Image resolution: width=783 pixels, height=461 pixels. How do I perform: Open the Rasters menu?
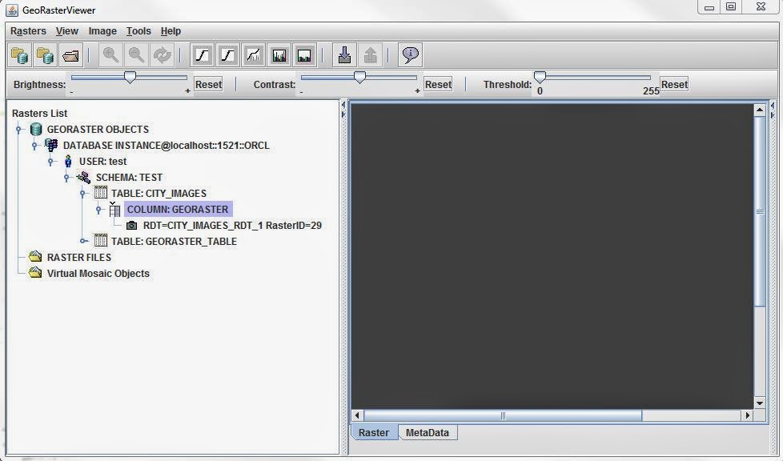(x=29, y=31)
